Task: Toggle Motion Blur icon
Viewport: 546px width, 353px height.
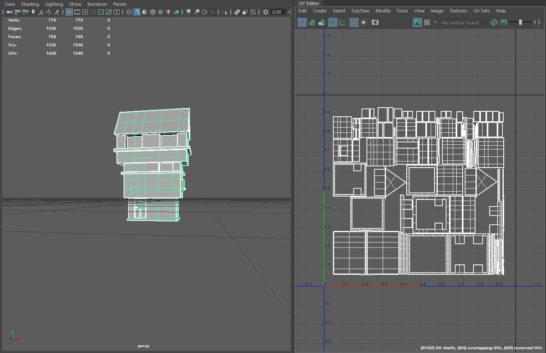Action: (197, 12)
